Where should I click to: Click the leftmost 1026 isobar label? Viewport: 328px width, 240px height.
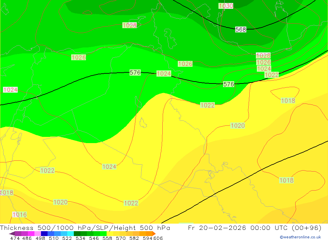(79, 57)
